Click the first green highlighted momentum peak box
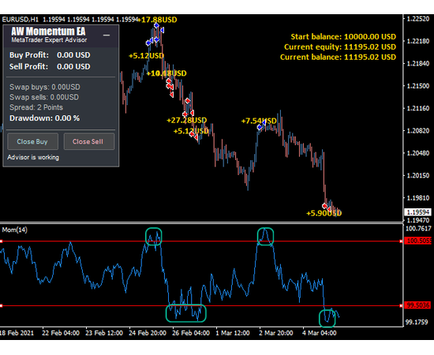This screenshot has width=434, height=355. click(x=154, y=237)
